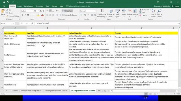Open the Borders dropdown
The image size is (181, 101).
click(35, 15)
